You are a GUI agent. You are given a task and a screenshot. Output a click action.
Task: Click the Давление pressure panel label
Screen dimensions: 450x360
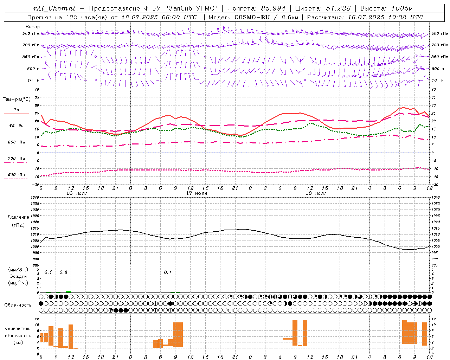tap(18, 217)
